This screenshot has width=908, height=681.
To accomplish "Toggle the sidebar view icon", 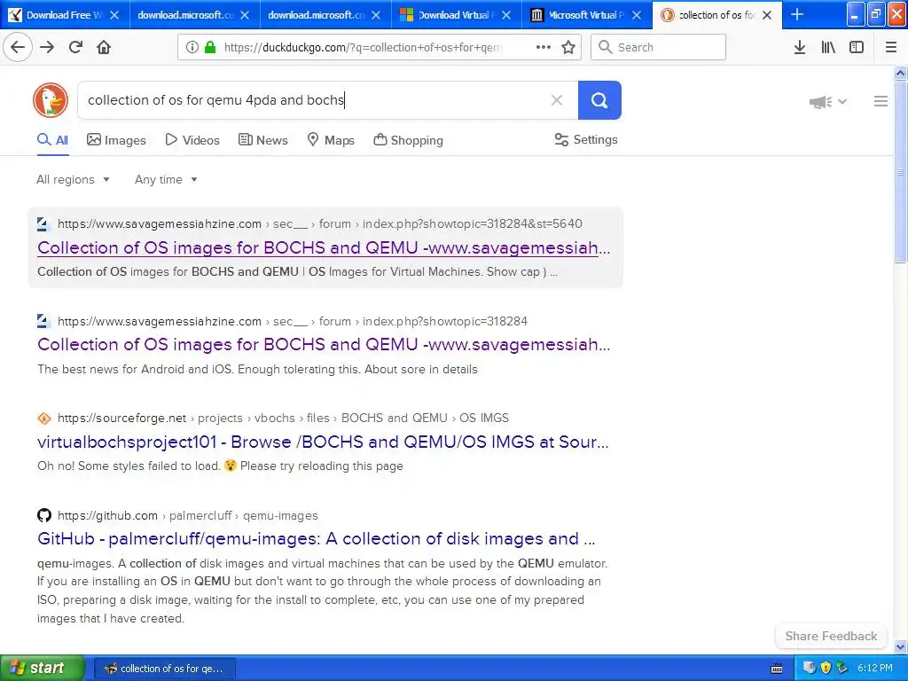I will 857,48.
